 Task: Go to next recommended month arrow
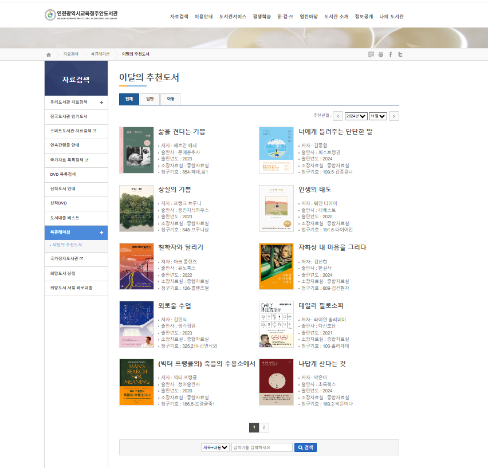[x=394, y=116]
